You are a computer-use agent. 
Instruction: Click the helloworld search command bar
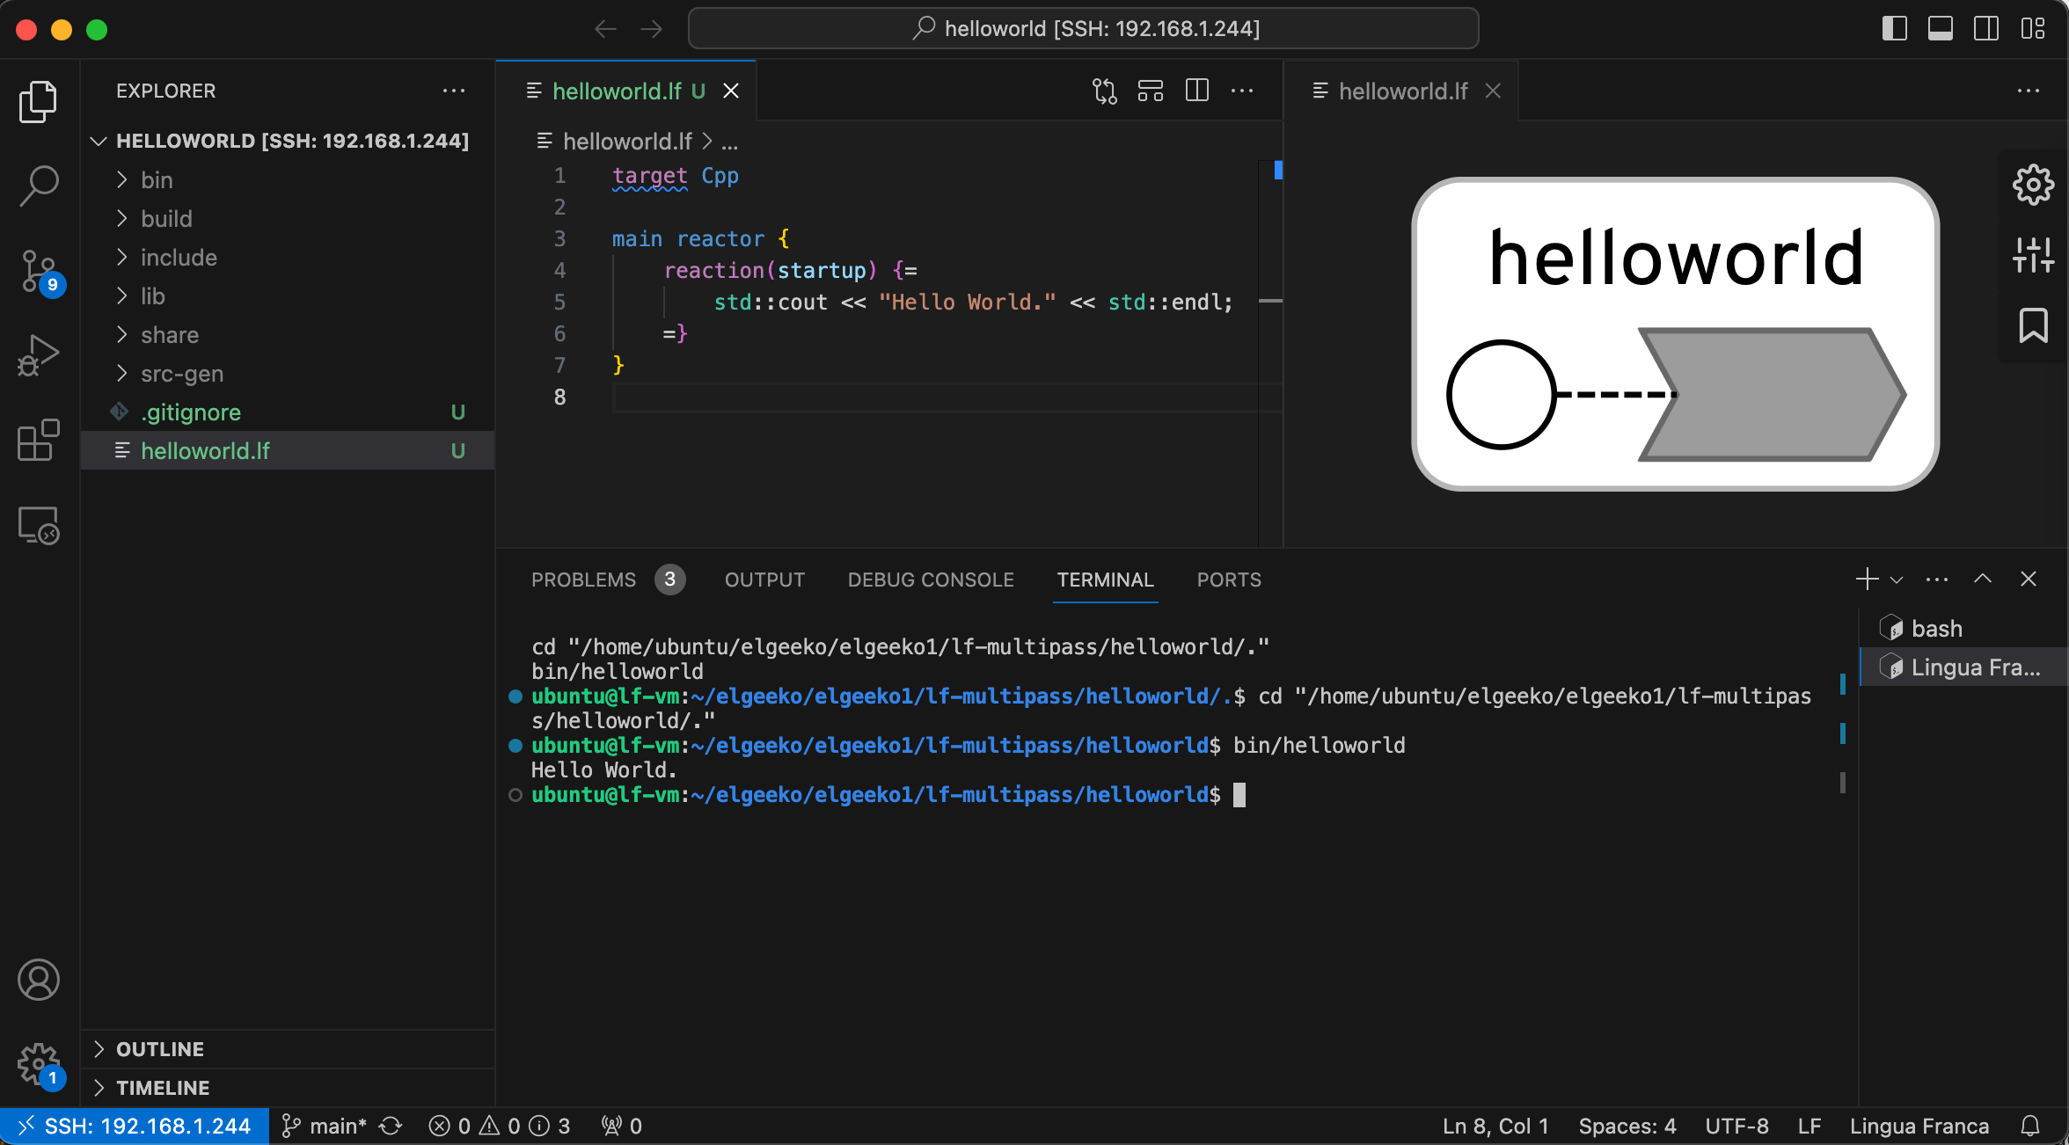(1083, 29)
